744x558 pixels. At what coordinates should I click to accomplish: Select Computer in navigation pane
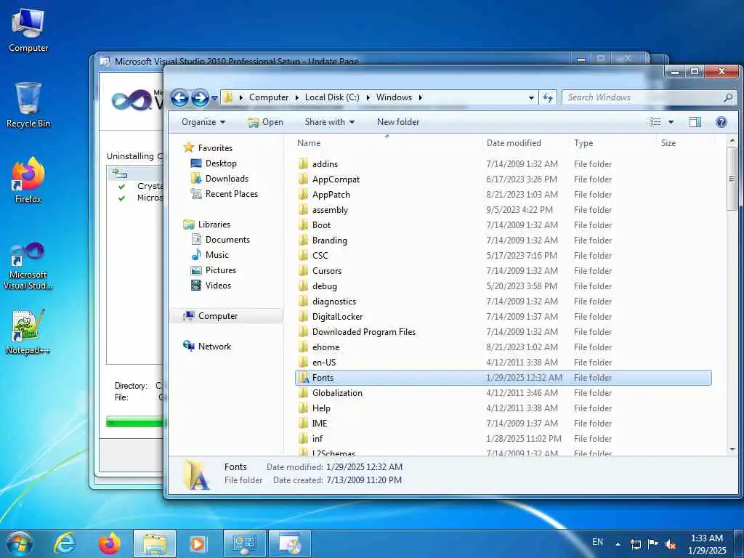218,316
